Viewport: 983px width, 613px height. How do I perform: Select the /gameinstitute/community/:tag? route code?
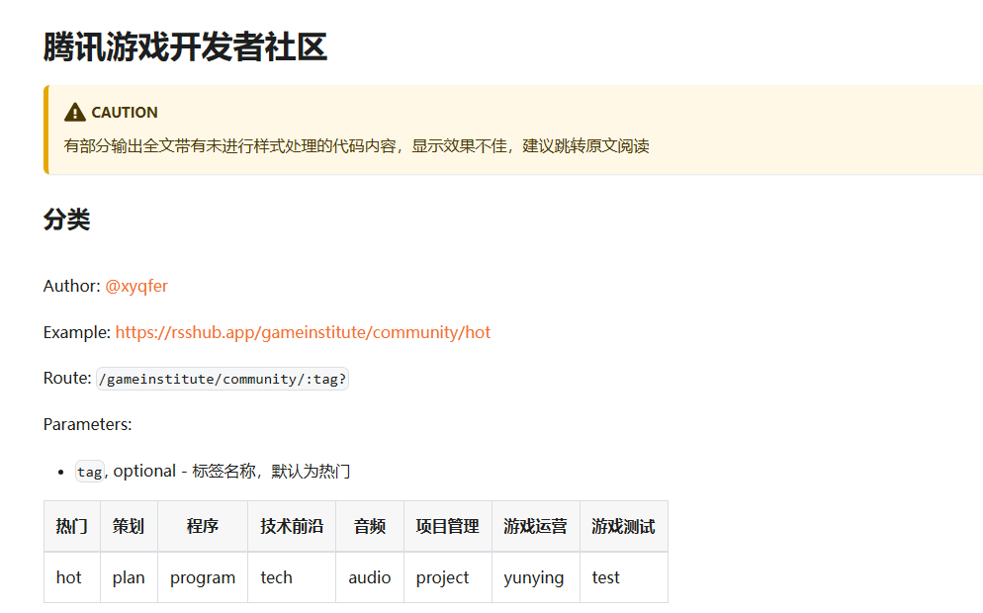tap(223, 379)
